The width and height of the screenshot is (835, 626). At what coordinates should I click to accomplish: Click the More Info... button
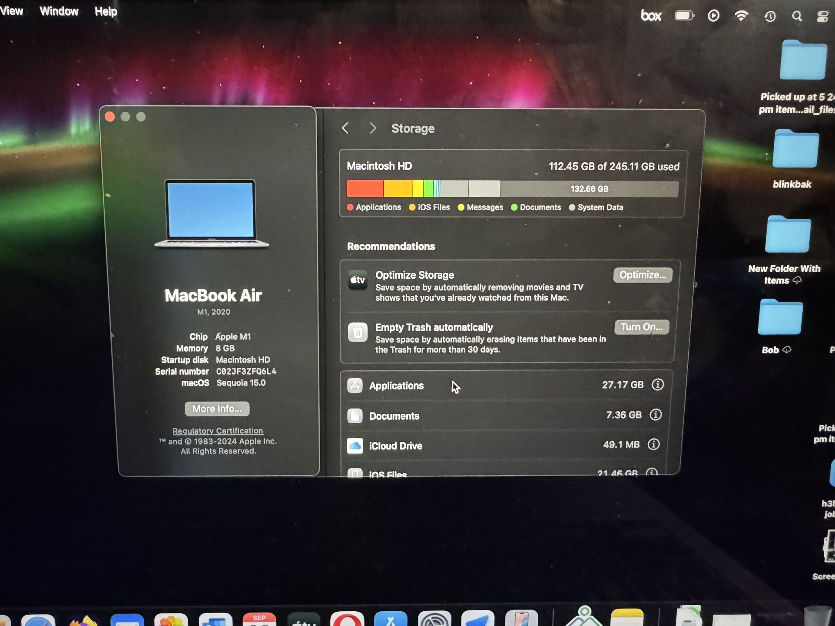pyautogui.click(x=217, y=409)
